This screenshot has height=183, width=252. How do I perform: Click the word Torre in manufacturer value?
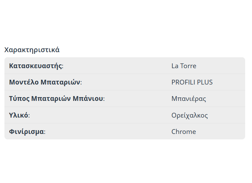(x=188, y=66)
